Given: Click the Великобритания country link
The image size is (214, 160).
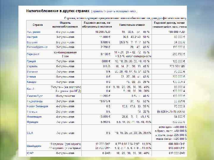Looking at the screenshot, I should (x=37, y=47).
